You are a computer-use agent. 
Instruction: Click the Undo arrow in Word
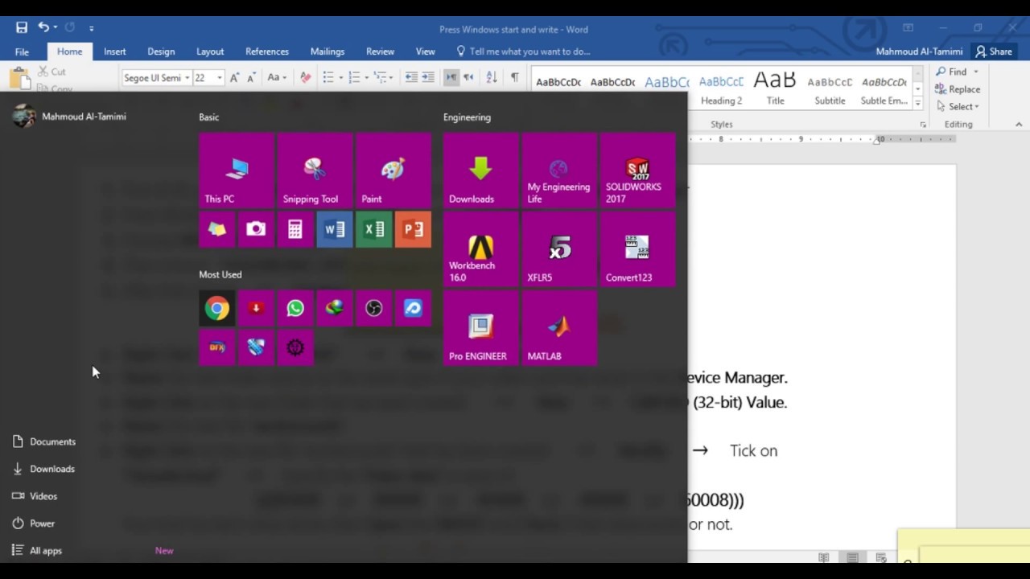coord(43,27)
